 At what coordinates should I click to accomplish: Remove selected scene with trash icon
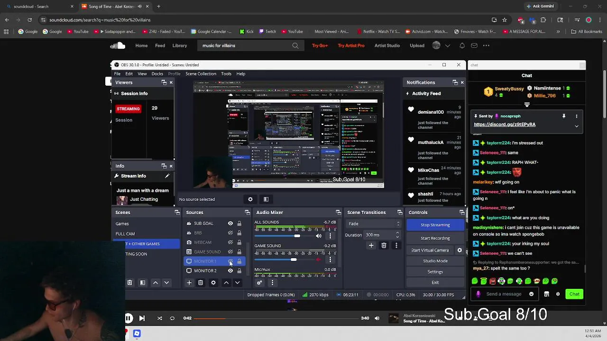129,283
